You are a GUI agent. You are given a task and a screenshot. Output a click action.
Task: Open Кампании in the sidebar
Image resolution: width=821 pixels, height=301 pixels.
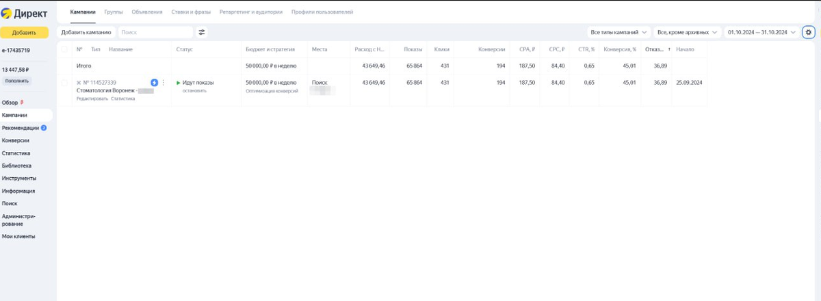pos(14,115)
